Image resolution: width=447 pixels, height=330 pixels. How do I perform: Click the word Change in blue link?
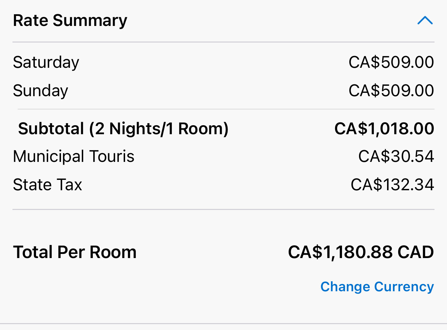[x=345, y=287]
